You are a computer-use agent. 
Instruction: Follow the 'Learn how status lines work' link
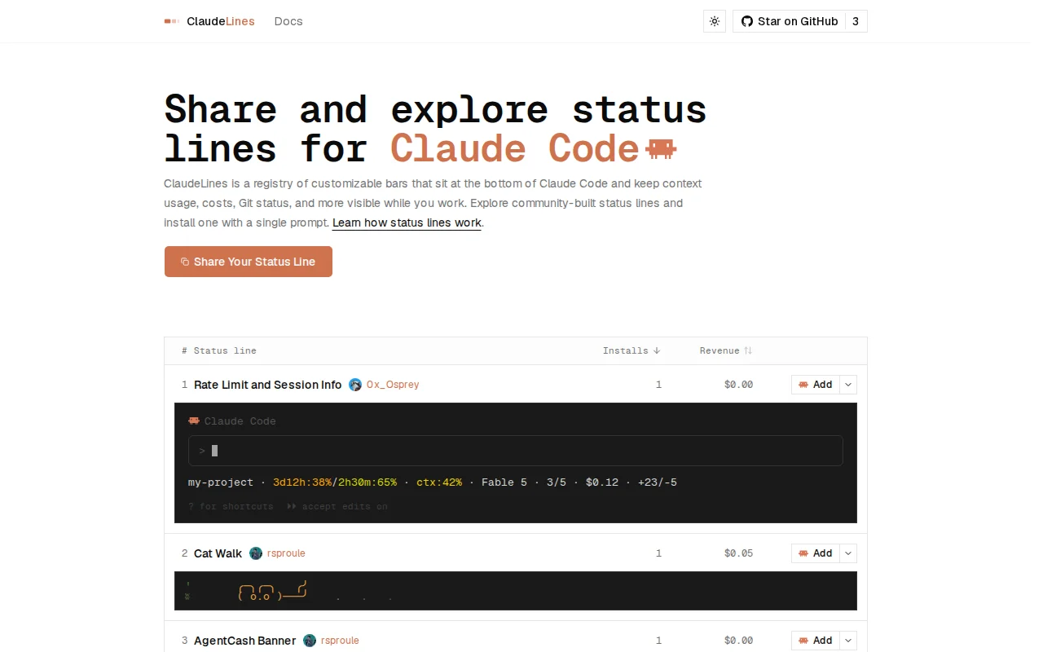point(407,222)
